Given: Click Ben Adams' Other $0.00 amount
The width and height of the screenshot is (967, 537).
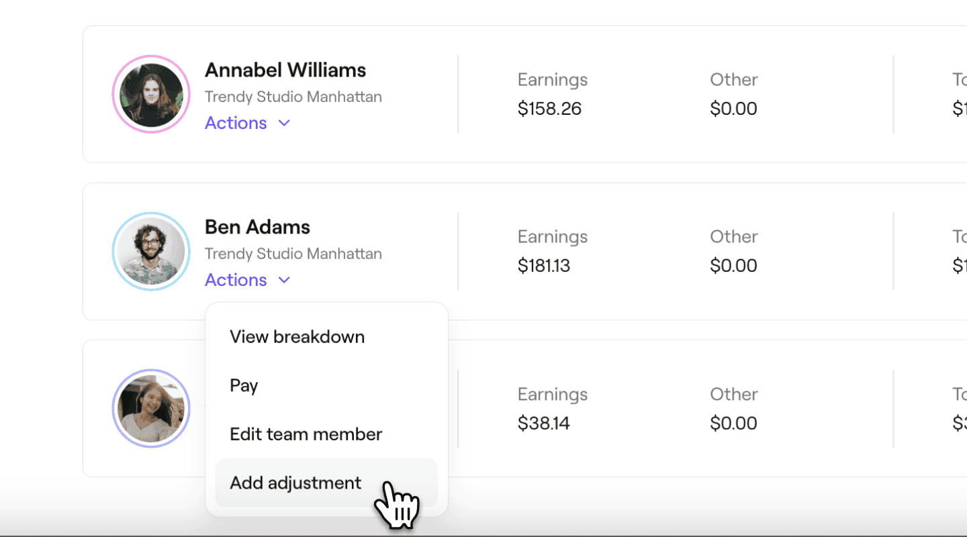Looking at the screenshot, I should tap(733, 266).
